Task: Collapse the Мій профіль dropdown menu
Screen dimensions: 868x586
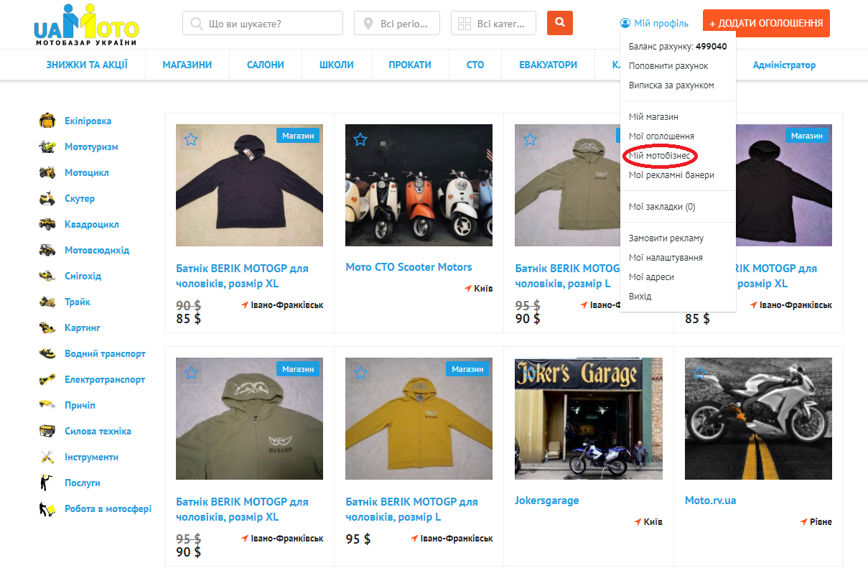Action: tap(654, 23)
